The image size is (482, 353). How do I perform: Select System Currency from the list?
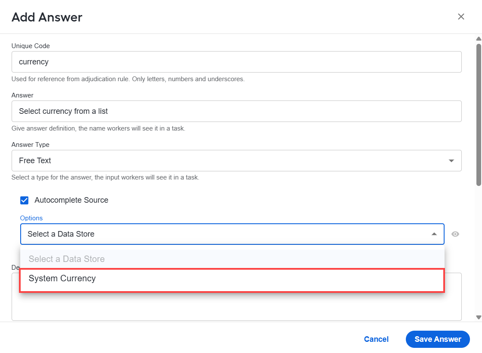(x=232, y=280)
